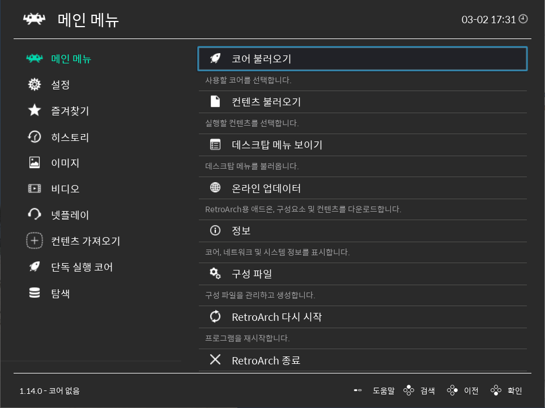Click the RetroArch용 애드온 description line

(x=303, y=209)
